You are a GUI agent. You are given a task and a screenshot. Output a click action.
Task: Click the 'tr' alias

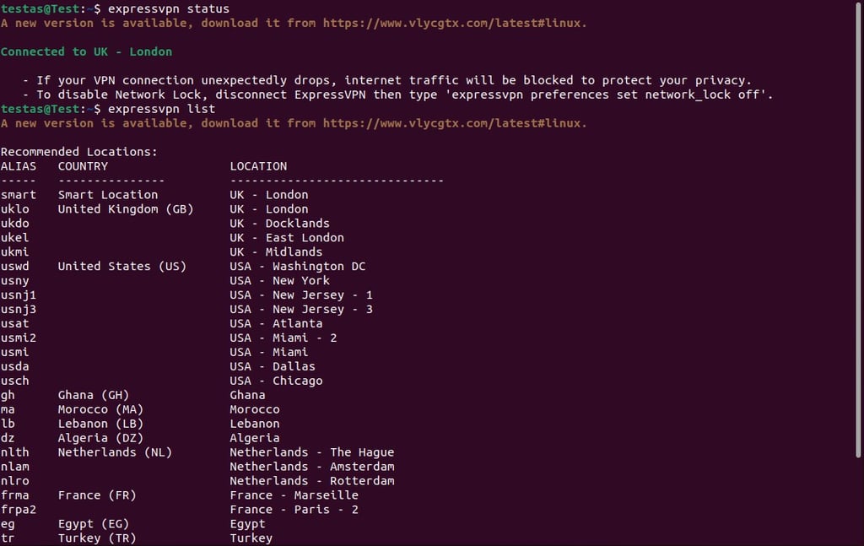[x=8, y=539]
